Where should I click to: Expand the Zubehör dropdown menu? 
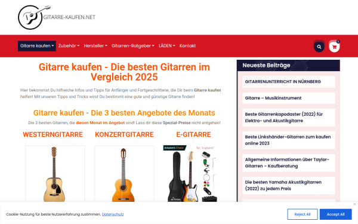click(x=69, y=46)
